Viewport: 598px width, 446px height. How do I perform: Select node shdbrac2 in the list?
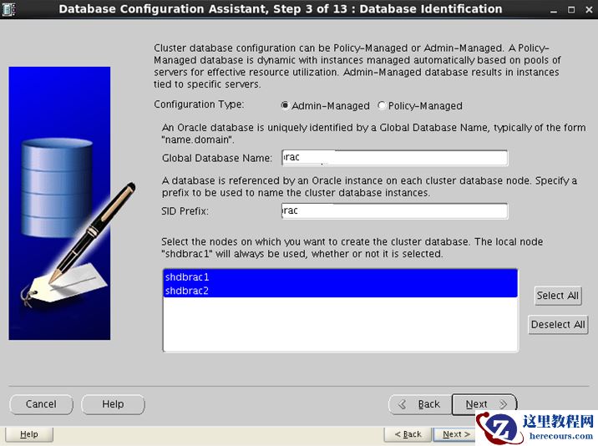pyautogui.click(x=340, y=291)
